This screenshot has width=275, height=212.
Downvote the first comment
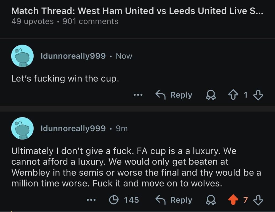258,95
